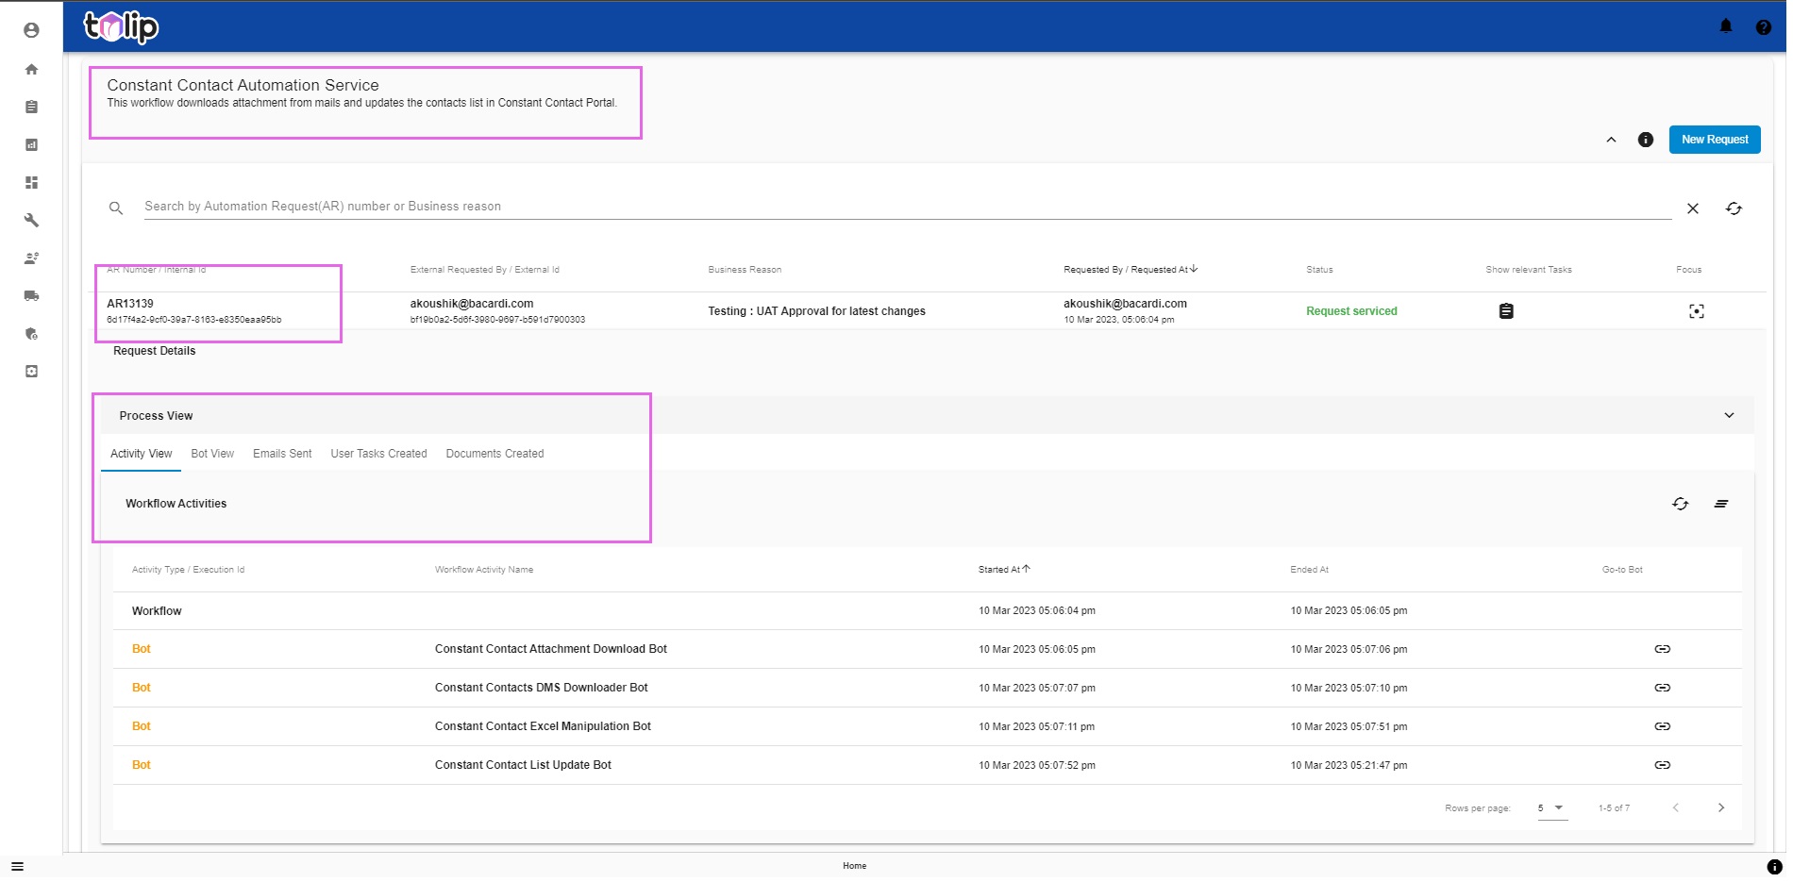
Task: Show relevant tasks for AR13139
Action: coord(1506,311)
